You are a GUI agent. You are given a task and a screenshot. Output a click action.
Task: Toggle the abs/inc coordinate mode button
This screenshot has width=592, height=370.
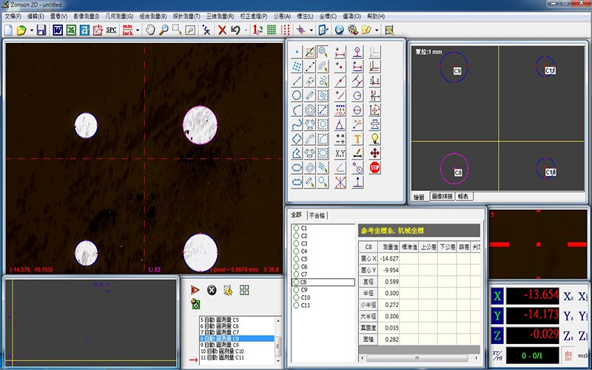[x=568, y=355]
